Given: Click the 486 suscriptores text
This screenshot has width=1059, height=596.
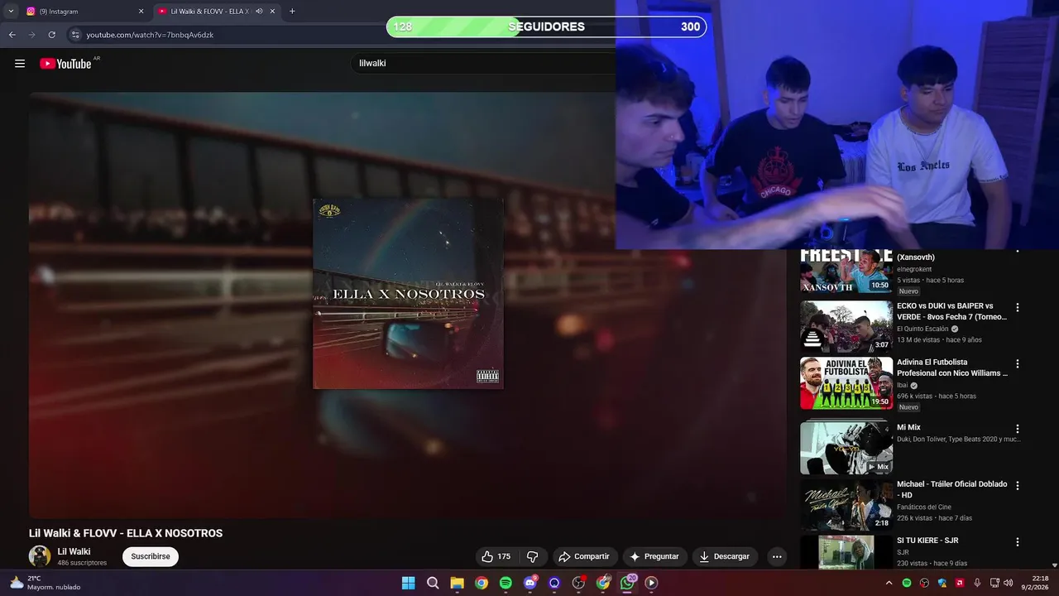Looking at the screenshot, I should click(x=82, y=563).
